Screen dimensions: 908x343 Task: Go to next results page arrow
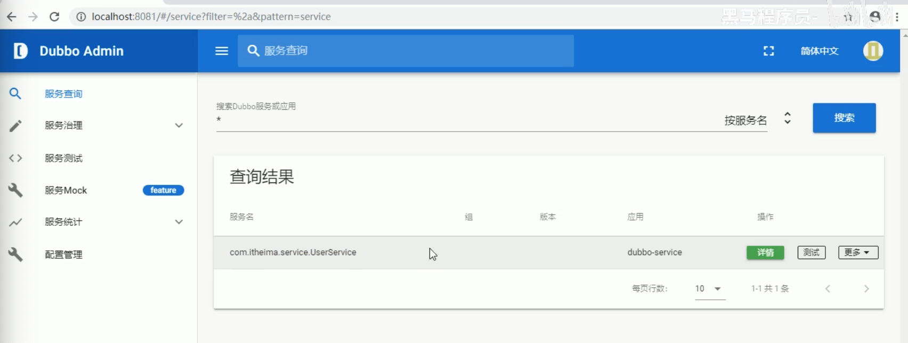point(866,289)
